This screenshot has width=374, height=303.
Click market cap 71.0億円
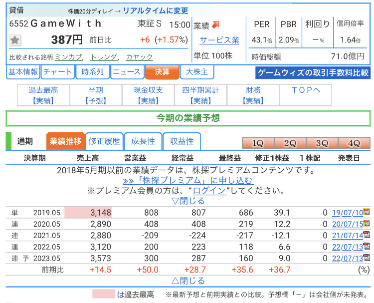348,56
